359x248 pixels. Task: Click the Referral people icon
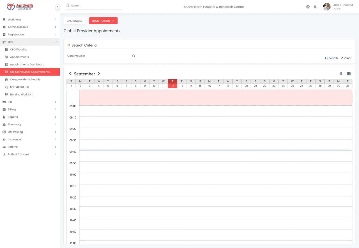point(4,147)
